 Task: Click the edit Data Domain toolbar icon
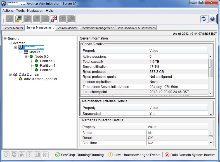tap(63, 19)
